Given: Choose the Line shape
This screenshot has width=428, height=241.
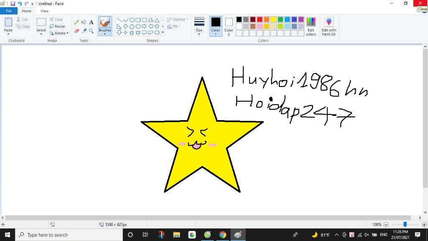Looking at the screenshot, I should (x=119, y=20).
